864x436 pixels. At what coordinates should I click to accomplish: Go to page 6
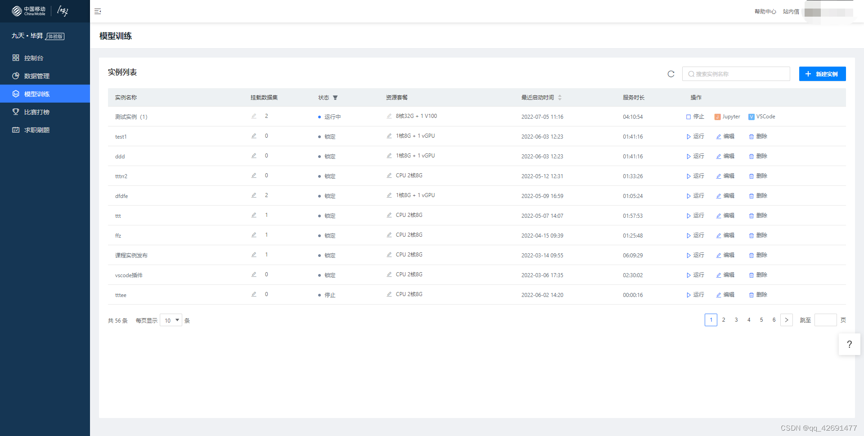774,320
